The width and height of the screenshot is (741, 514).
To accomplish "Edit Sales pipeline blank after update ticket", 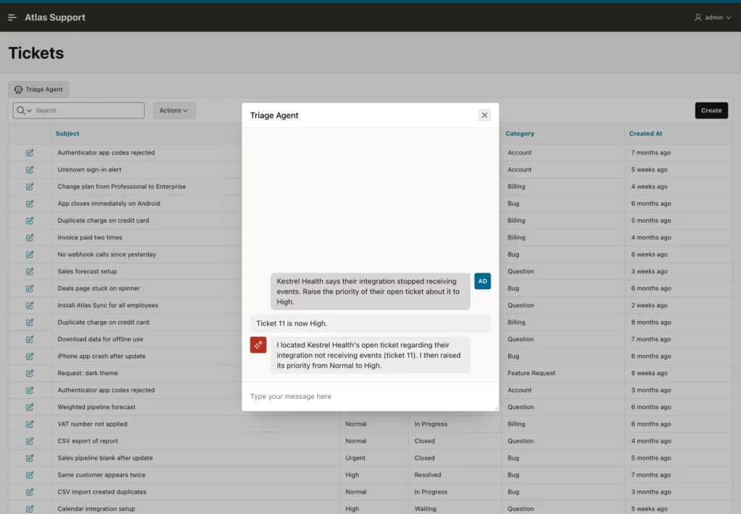I will click(x=30, y=458).
